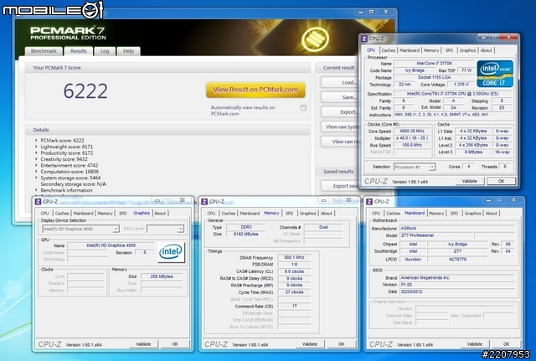The width and height of the screenshot is (536, 361).
Task: Click the Export... button under Current result
Action: click(338, 111)
